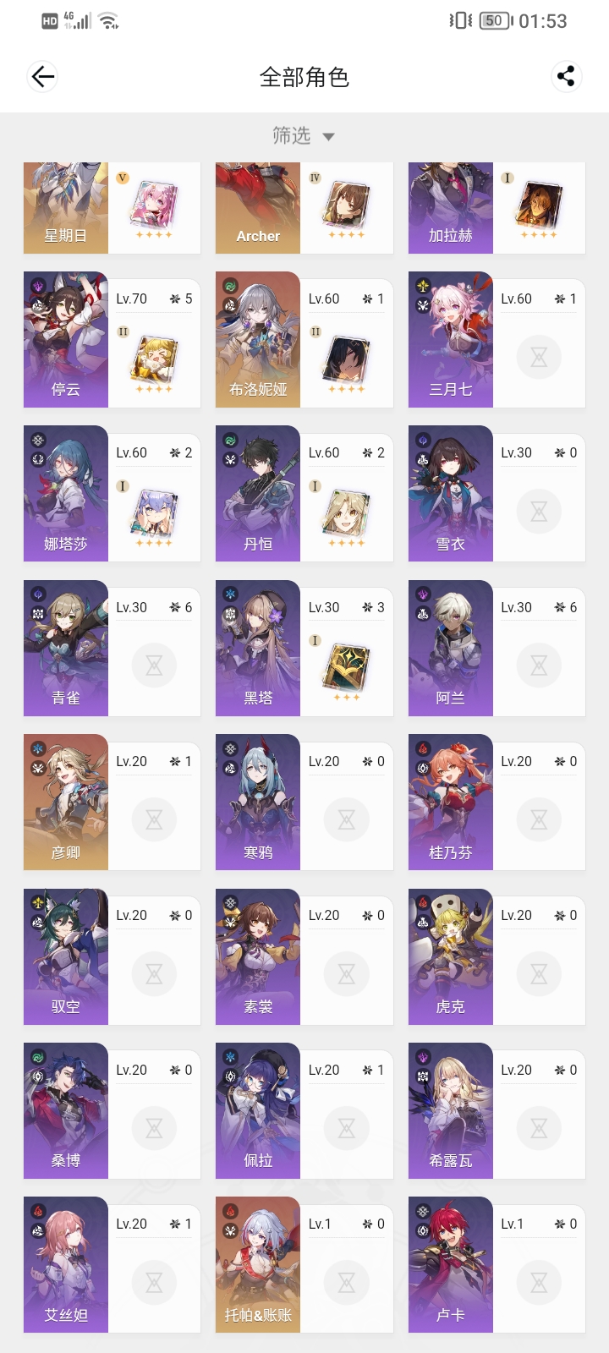The height and width of the screenshot is (1353, 609).
Task: Tap the back arrow icon
Action: [x=42, y=77]
